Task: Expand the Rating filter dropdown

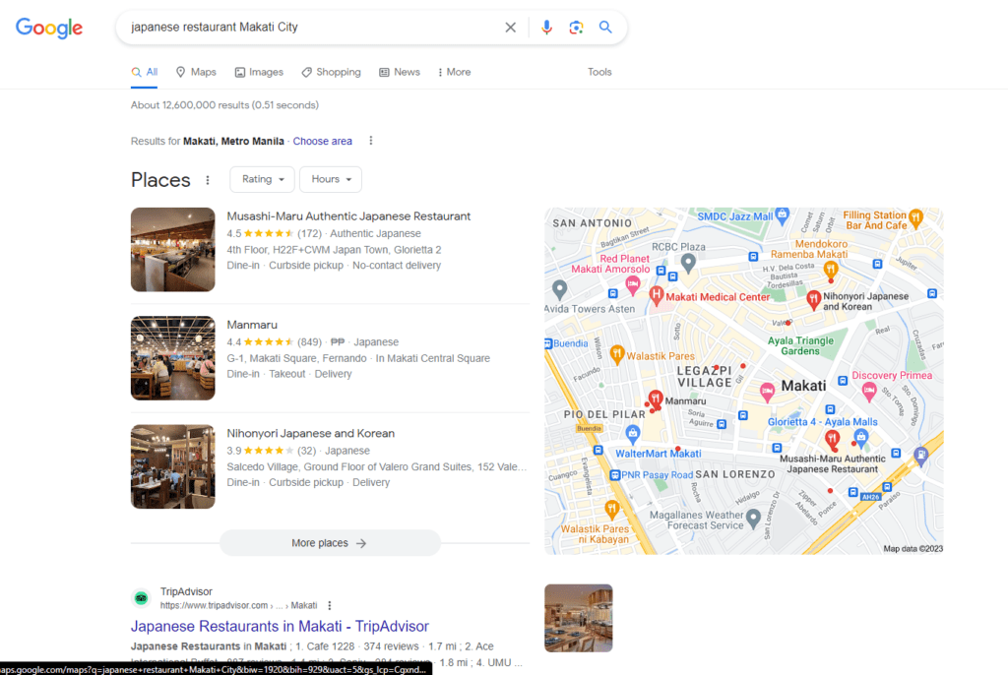Action: (x=262, y=179)
